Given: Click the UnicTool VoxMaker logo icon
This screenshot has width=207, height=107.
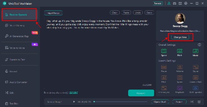Looking at the screenshot, I should pos(4,3).
